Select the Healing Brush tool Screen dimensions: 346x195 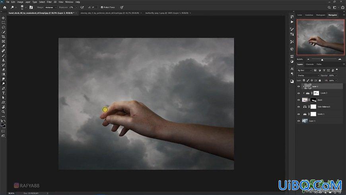point(3,51)
